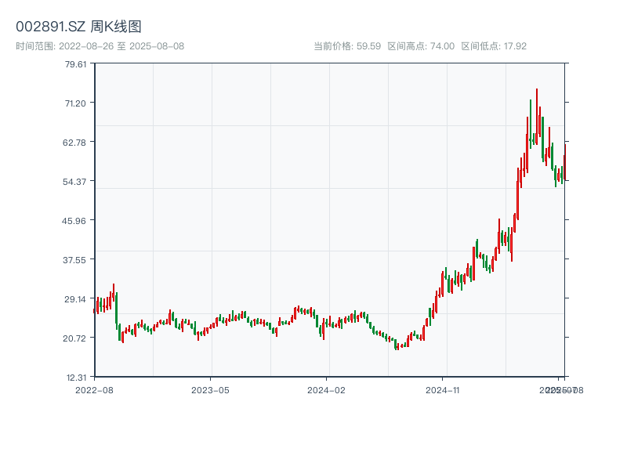The height and width of the screenshot is (470, 627).
Task: Pick the 2024-11 x-axis date label
Action: pos(444,389)
